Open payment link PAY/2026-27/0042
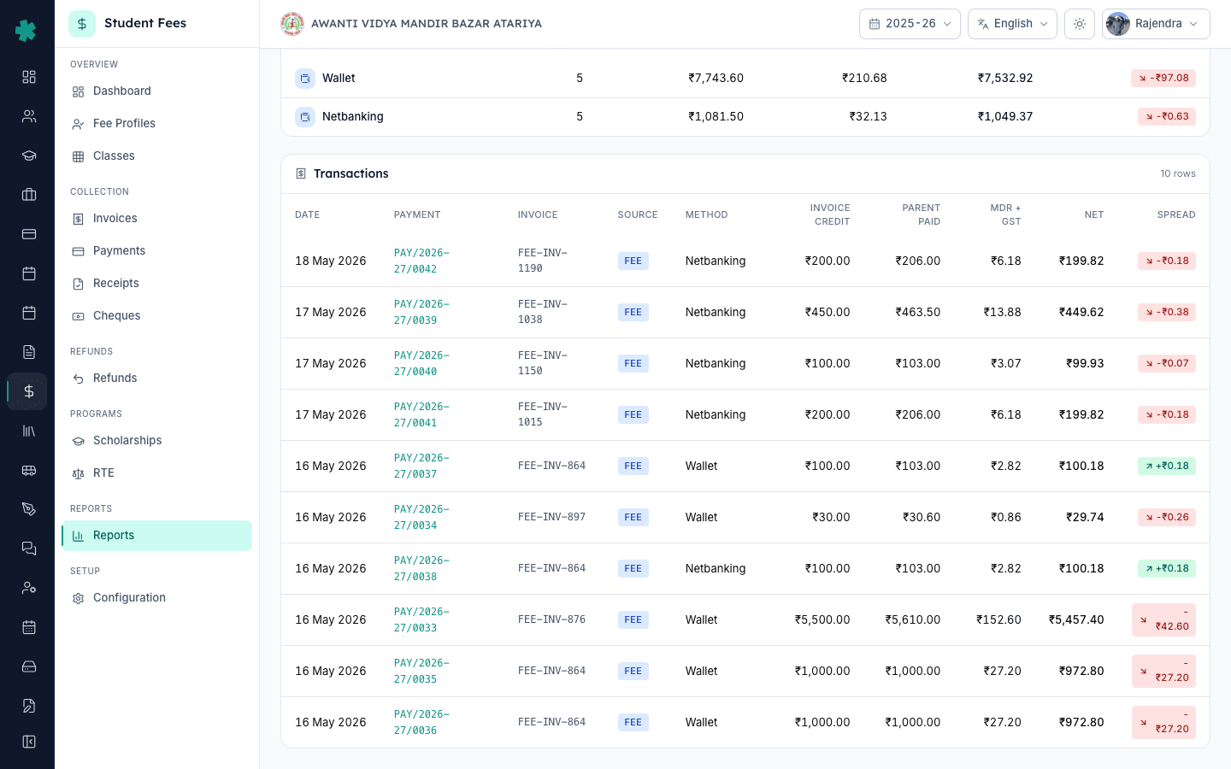The width and height of the screenshot is (1231, 769). click(421, 261)
